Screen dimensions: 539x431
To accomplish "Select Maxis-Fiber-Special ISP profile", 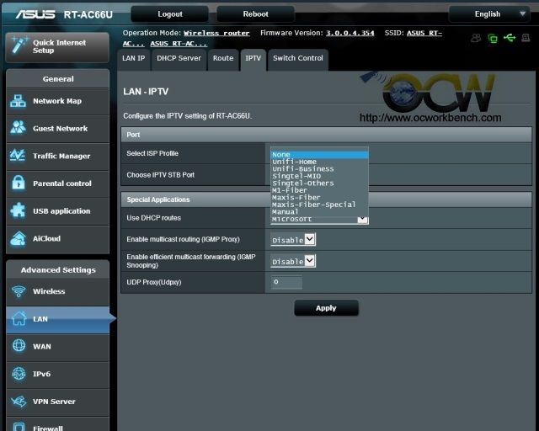I will point(320,205).
